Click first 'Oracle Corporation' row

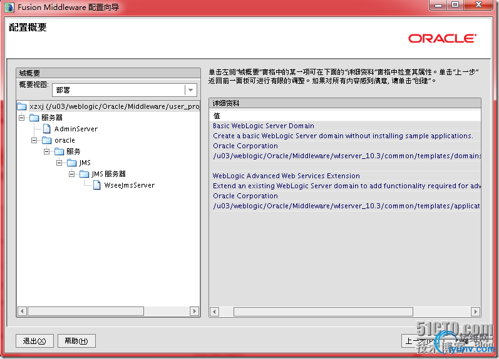[x=345, y=146]
